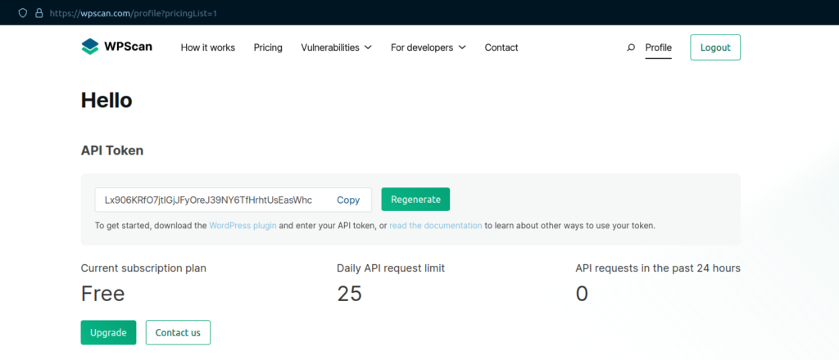This screenshot has height=360, width=839.
Task: Regenerate the API token
Action: click(415, 200)
